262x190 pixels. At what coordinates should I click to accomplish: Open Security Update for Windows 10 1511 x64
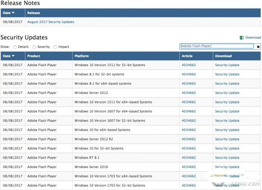point(227,102)
